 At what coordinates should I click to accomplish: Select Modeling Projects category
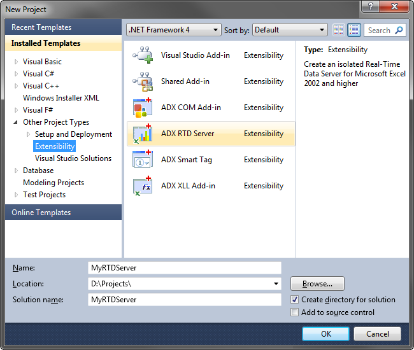tap(54, 183)
